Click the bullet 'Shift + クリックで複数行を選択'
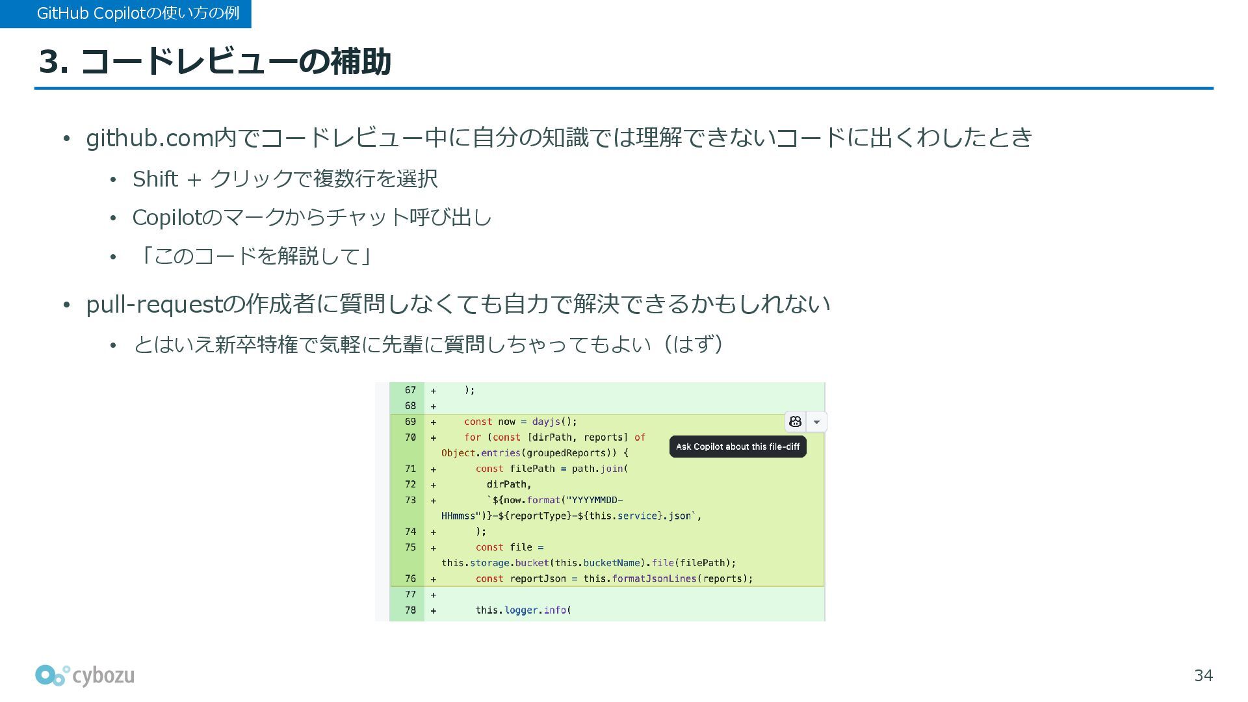The width and height of the screenshot is (1248, 702). 285,179
